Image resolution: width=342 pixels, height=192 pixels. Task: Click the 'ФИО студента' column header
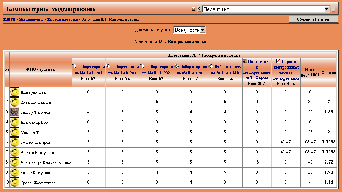pyautogui.click(x=40, y=69)
